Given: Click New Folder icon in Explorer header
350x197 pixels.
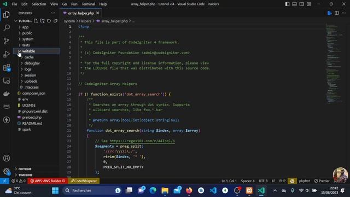Looking at the screenshot, I should click(x=42, y=21).
